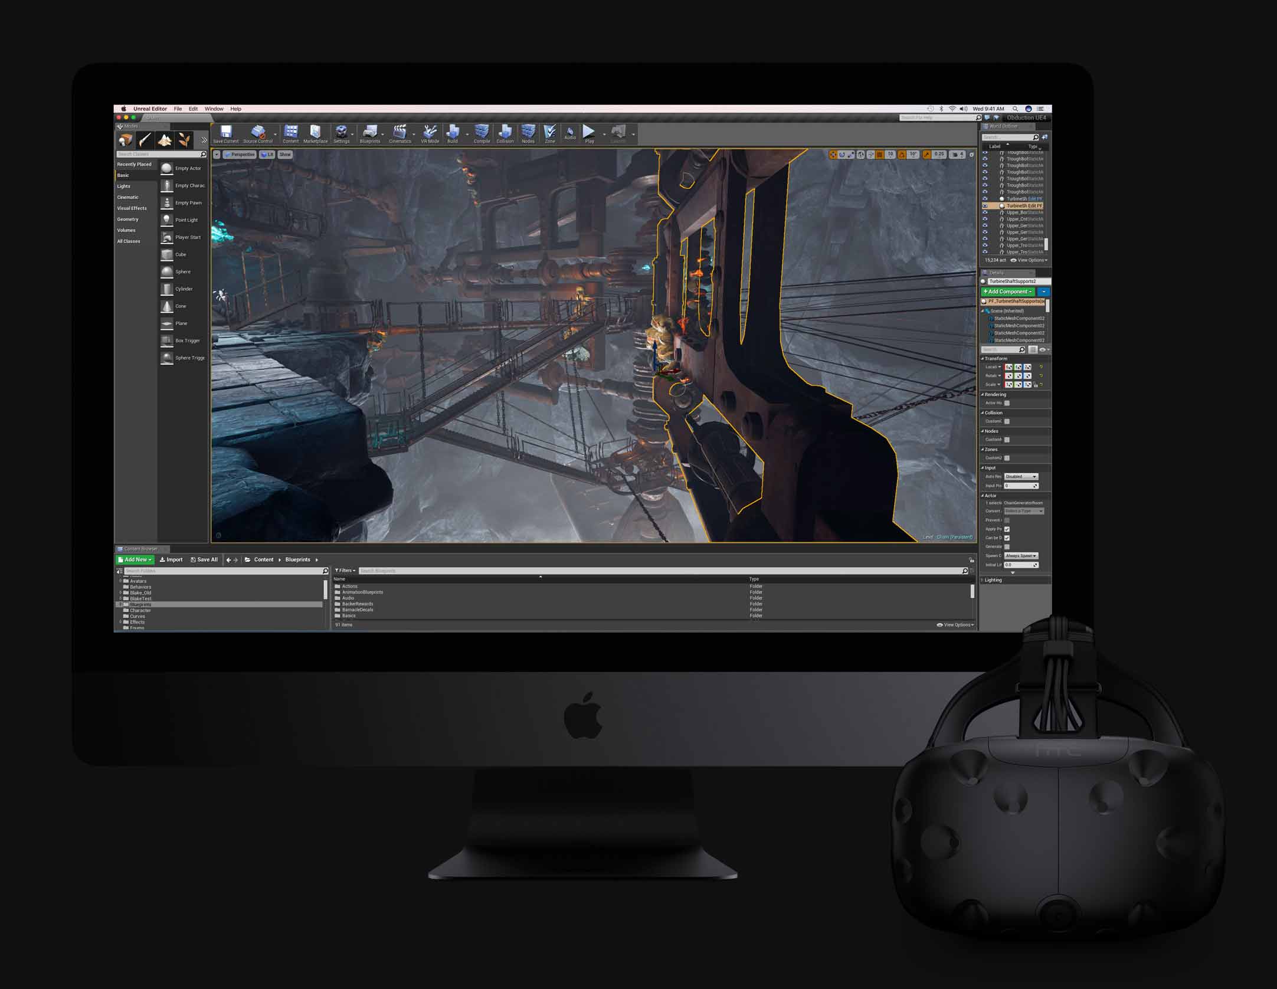Toggle the viewport grid snapping icon

(880, 155)
